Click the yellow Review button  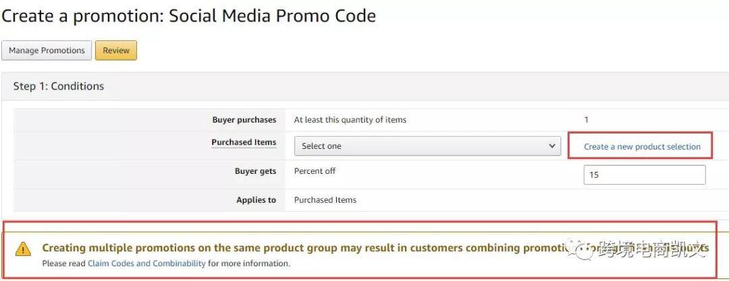pyautogui.click(x=116, y=51)
